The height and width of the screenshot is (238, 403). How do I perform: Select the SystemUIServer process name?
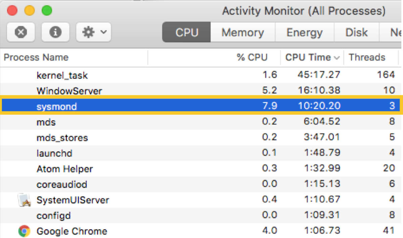tap(73, 200)
